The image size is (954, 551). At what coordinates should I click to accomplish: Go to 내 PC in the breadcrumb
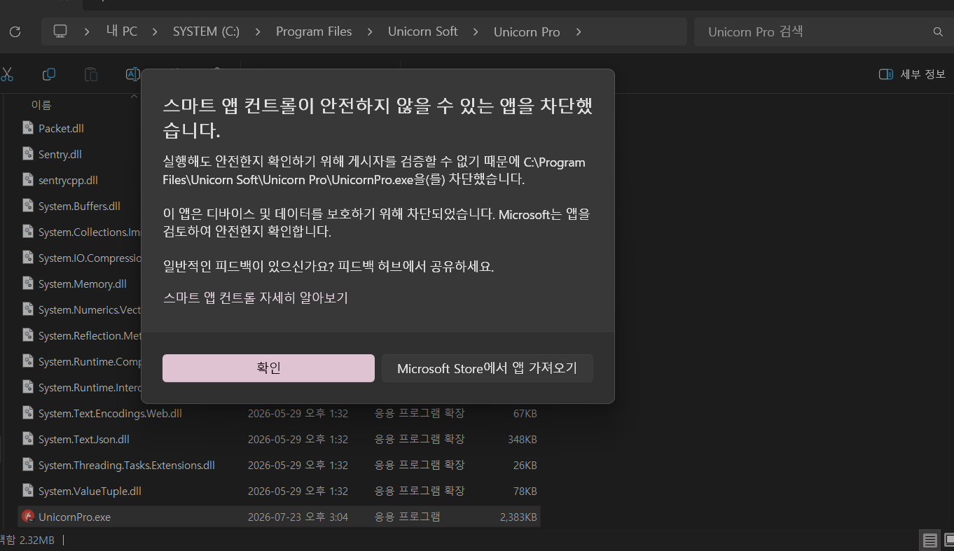point(122,32)
